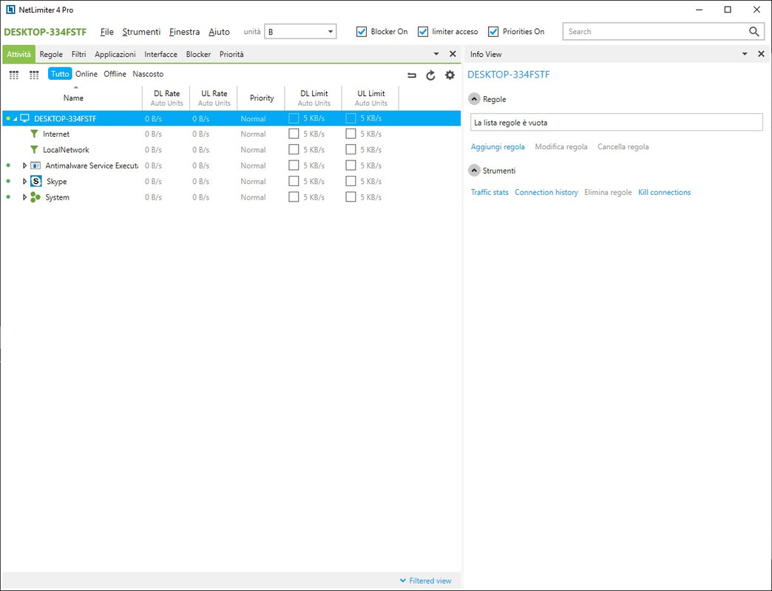Click the DESKTOP-334FSTF title in Info View
The height and width of the screenshot is (591, 772).
(x=508, y=75)
